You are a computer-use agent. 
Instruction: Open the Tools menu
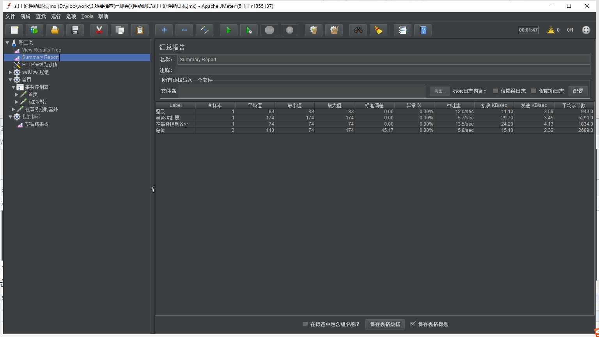(x=87, y=16)
